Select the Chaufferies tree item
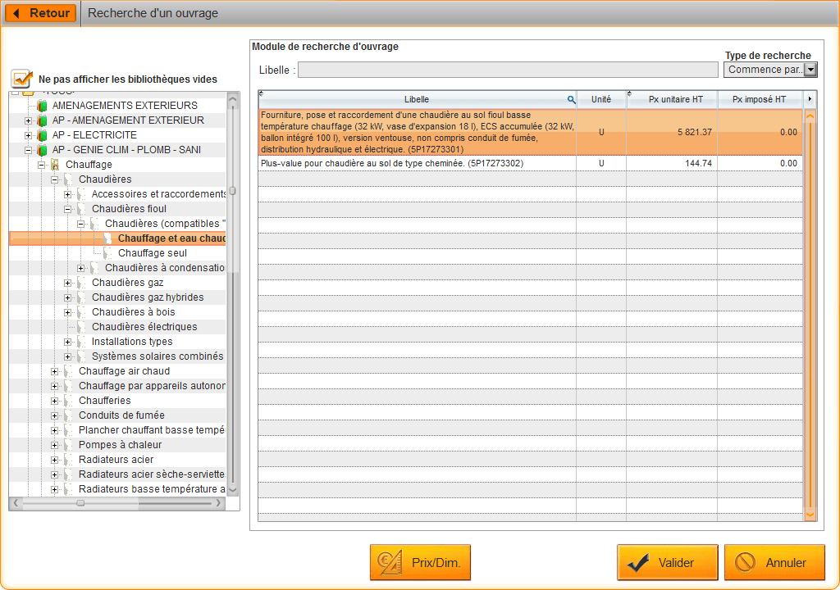Screen dimensions: 840x590 click(104, 401)
